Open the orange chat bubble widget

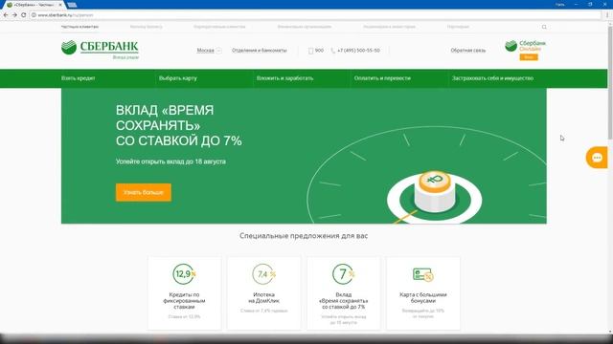(x=597, y=158)
